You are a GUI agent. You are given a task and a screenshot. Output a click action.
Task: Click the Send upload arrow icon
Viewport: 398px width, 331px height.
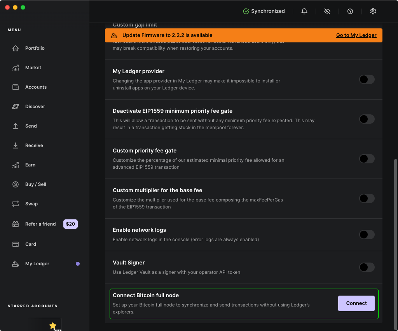point(16,126)
